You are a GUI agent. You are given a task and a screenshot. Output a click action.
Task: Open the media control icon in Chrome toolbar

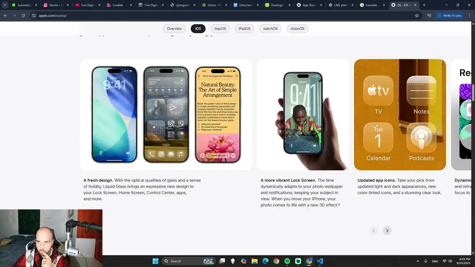pos(429,16)
